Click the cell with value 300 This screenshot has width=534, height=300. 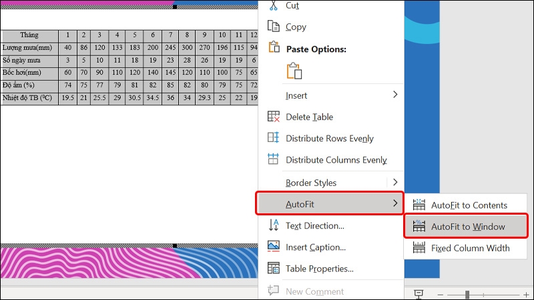click(187, 47)
